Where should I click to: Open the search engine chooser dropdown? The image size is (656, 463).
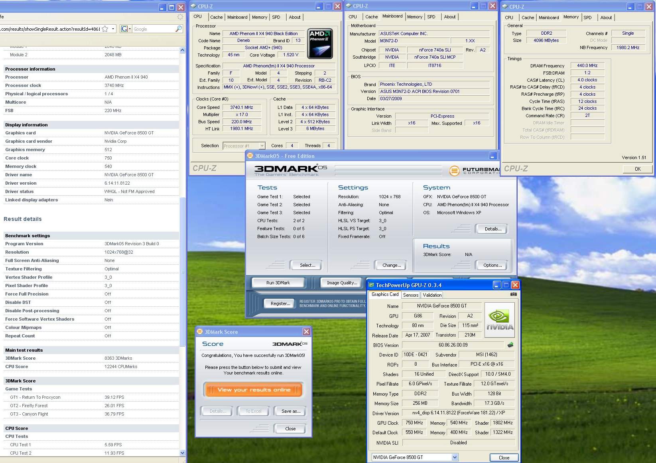130,29
